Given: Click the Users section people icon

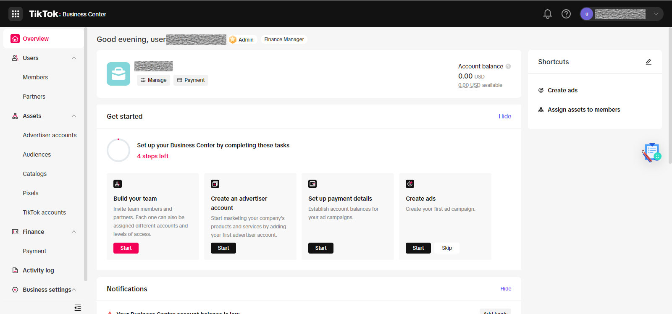Looking at the screenshot, I should [x=15, y=58].
